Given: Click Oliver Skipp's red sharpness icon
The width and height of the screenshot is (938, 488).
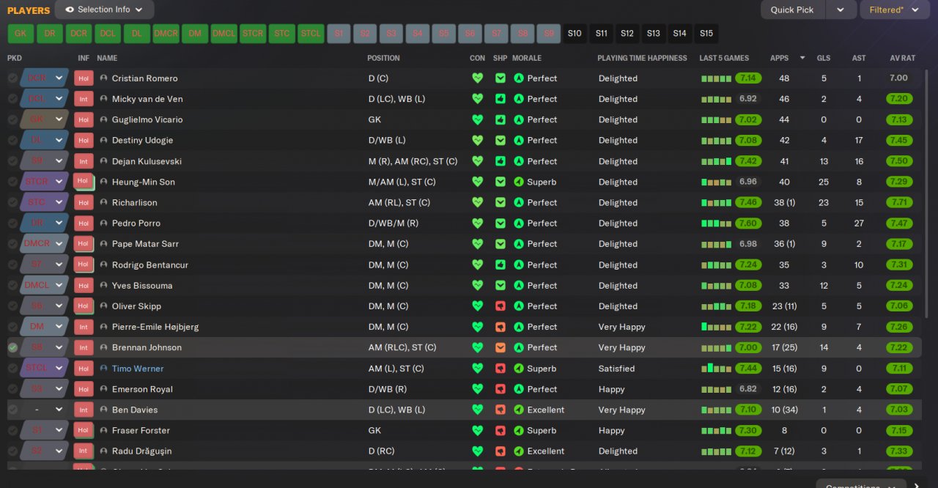Looking at the screenshot, I should point(501,306).
